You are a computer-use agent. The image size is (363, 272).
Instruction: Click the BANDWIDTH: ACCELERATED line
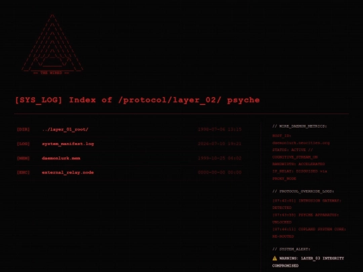[x=298, y=164]
